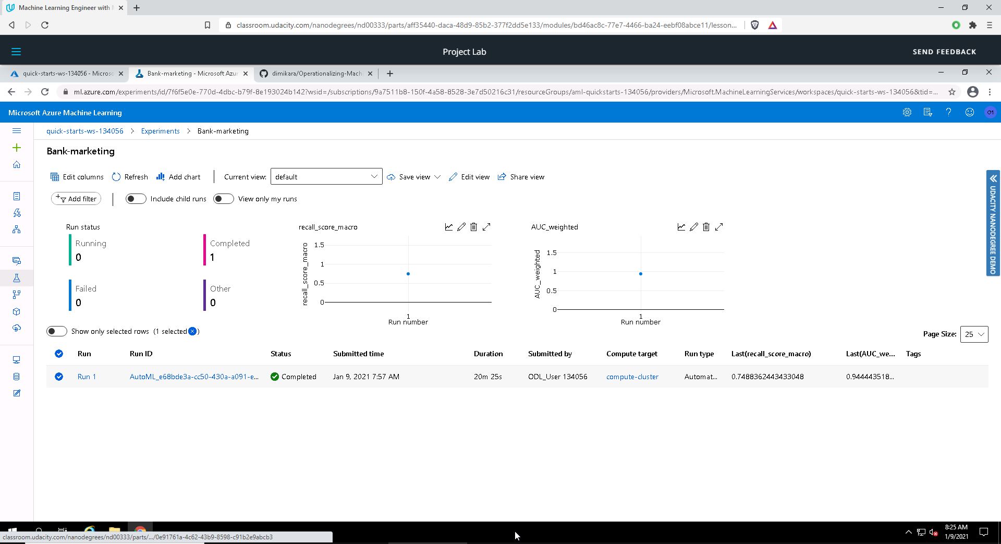The width and height of the screenshot is (1001, 544).
Task: Switch to dimikara/Operationalizing GitHub tab
Action: pos(316,74)
